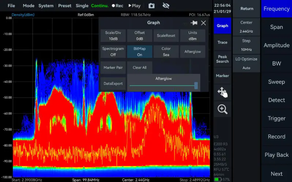Close the Graph panel
292x182 pixels.
203,23
